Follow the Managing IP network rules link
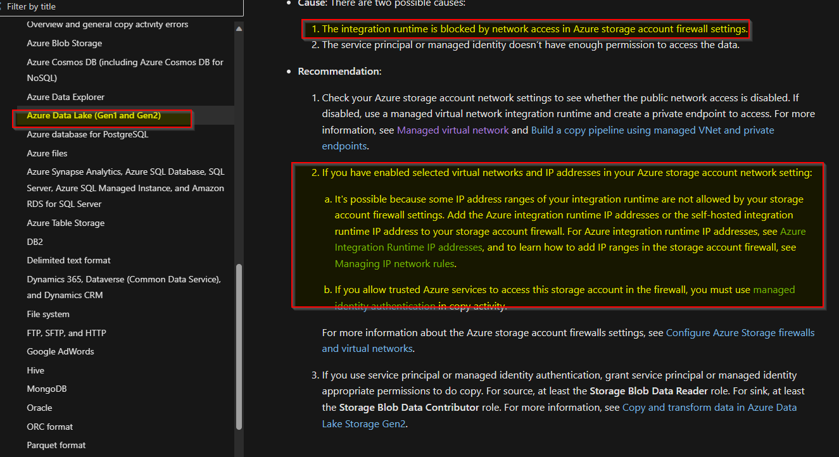 click(394, 264)
